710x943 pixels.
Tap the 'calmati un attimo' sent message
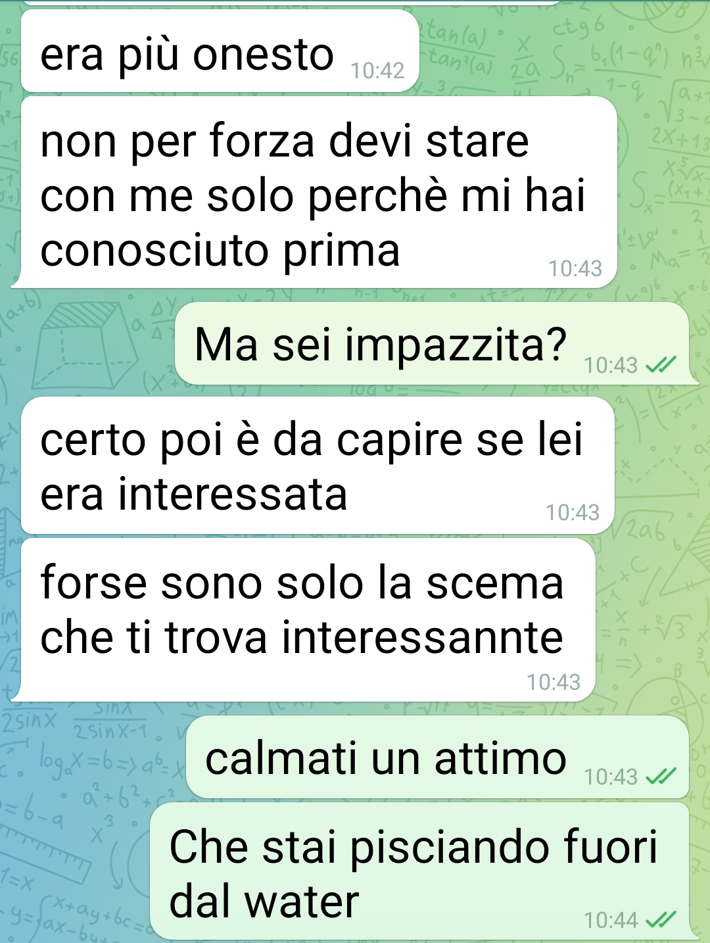click(x=437, y=757)
